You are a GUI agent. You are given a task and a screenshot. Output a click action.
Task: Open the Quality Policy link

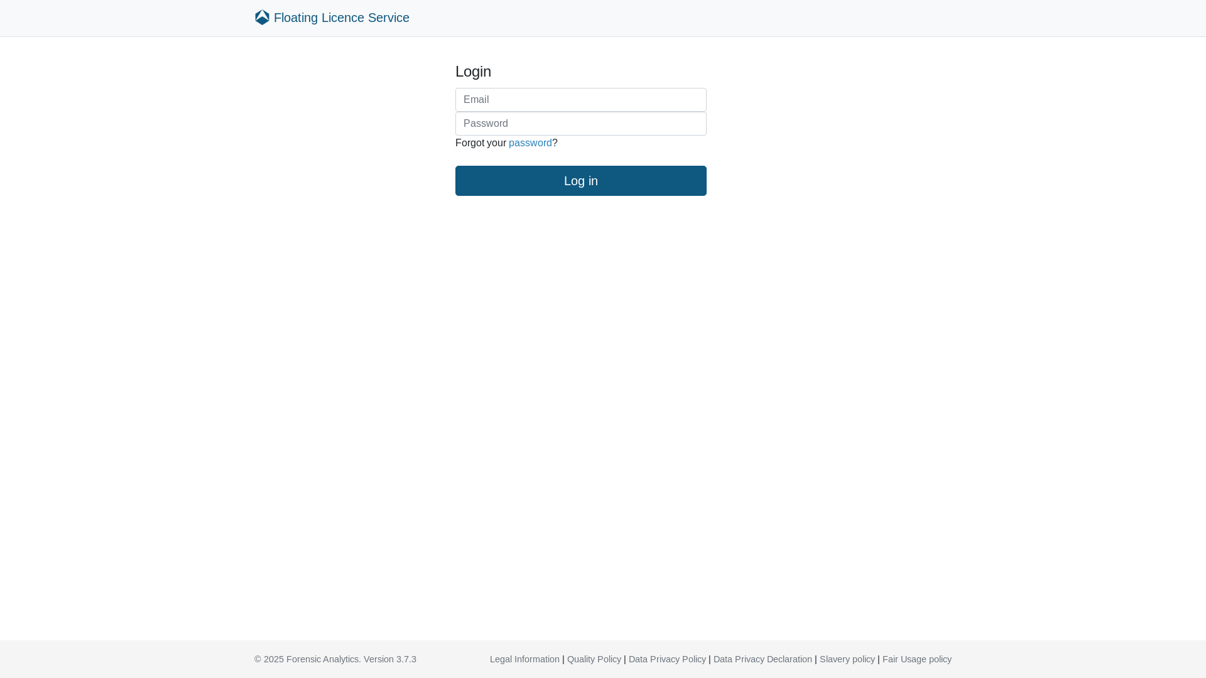[x=594, y=659]
